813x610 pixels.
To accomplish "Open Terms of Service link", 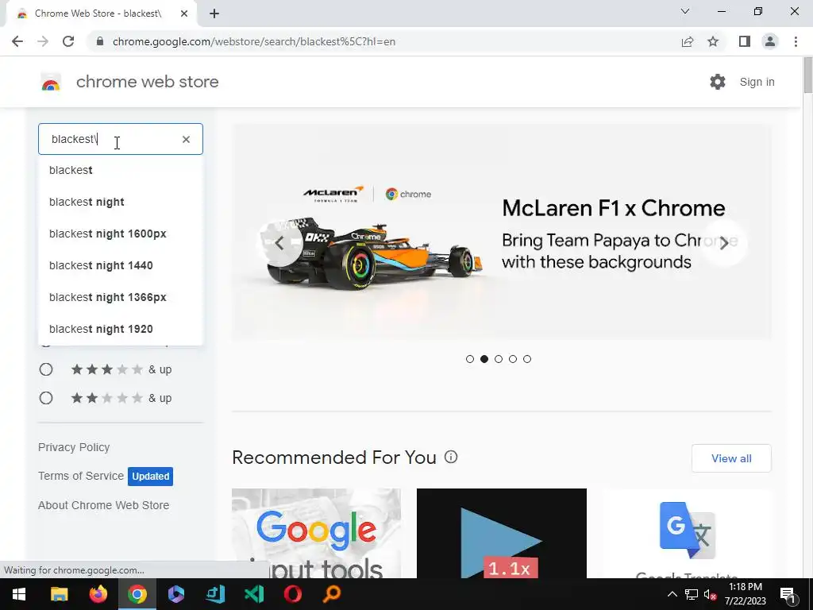I will click(81, 476).
